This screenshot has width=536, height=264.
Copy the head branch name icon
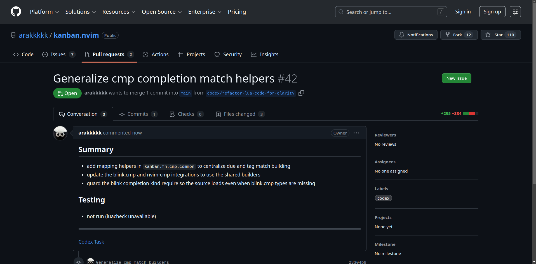tap(301, 93)
